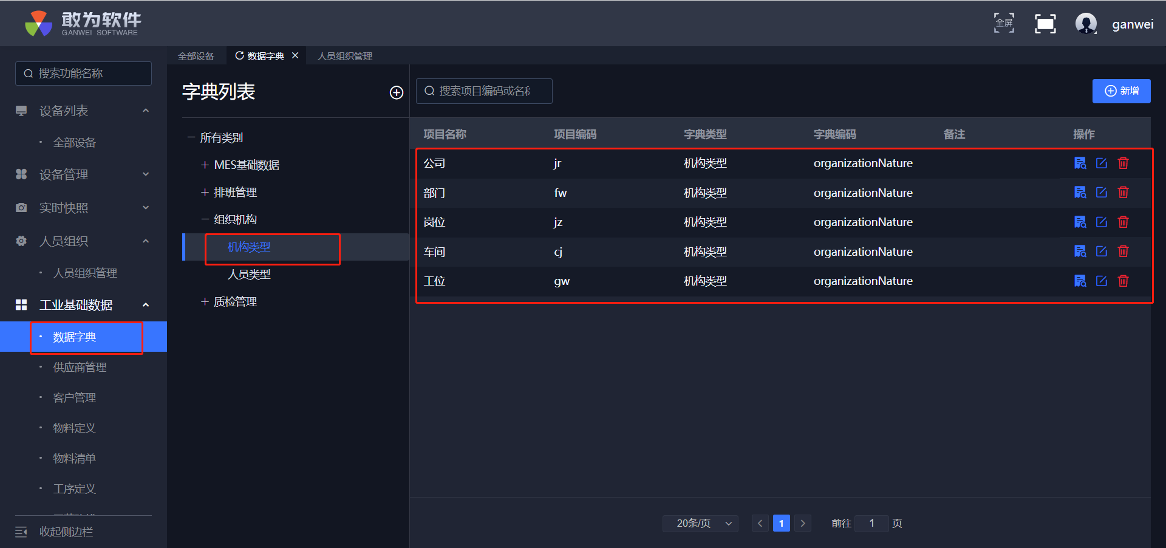Click the 收起侧边栏 collapse icon

[x=21, y=532]
